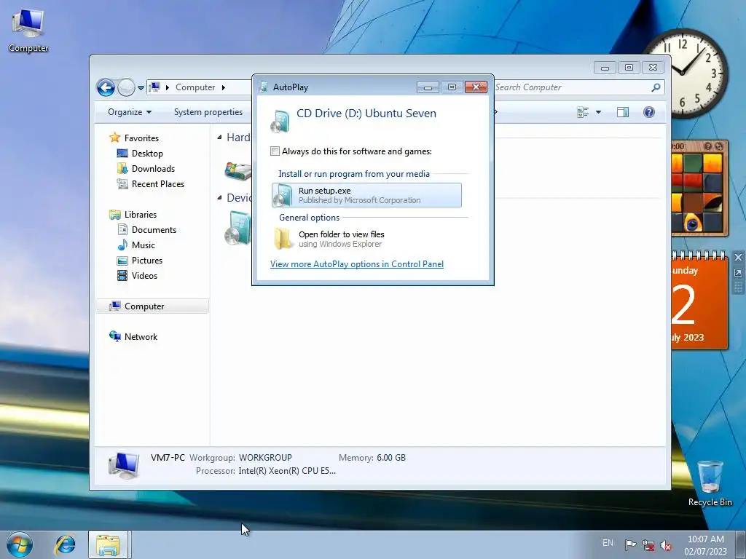Select Favorites in navigation pane
This screenshot has height=559, width=746.
point(141,138)
